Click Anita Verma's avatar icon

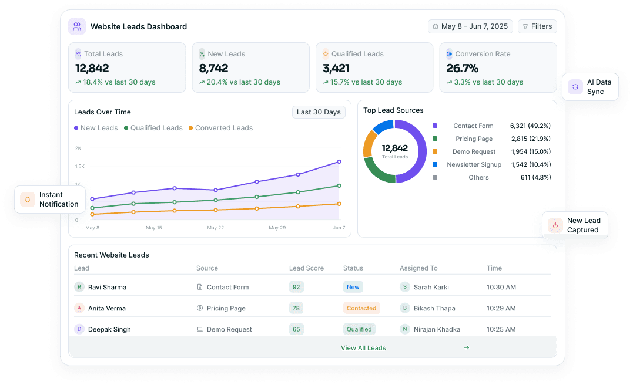[x=79, y=308]
